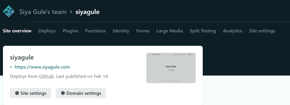Visit the https://www.siyagule.com link

(x=42, y=67)
